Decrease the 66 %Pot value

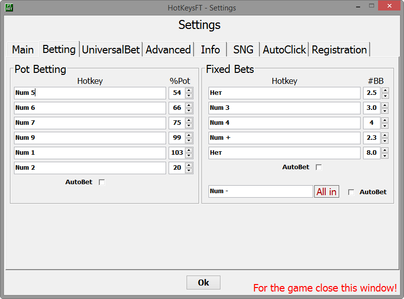coord(189,111)
